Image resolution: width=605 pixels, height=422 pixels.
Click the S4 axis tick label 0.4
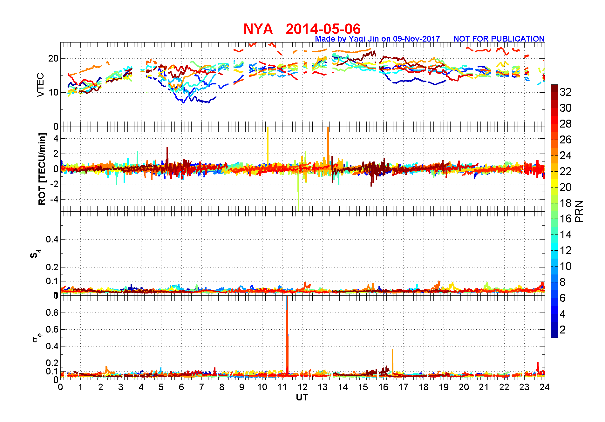tap(52, 239)
